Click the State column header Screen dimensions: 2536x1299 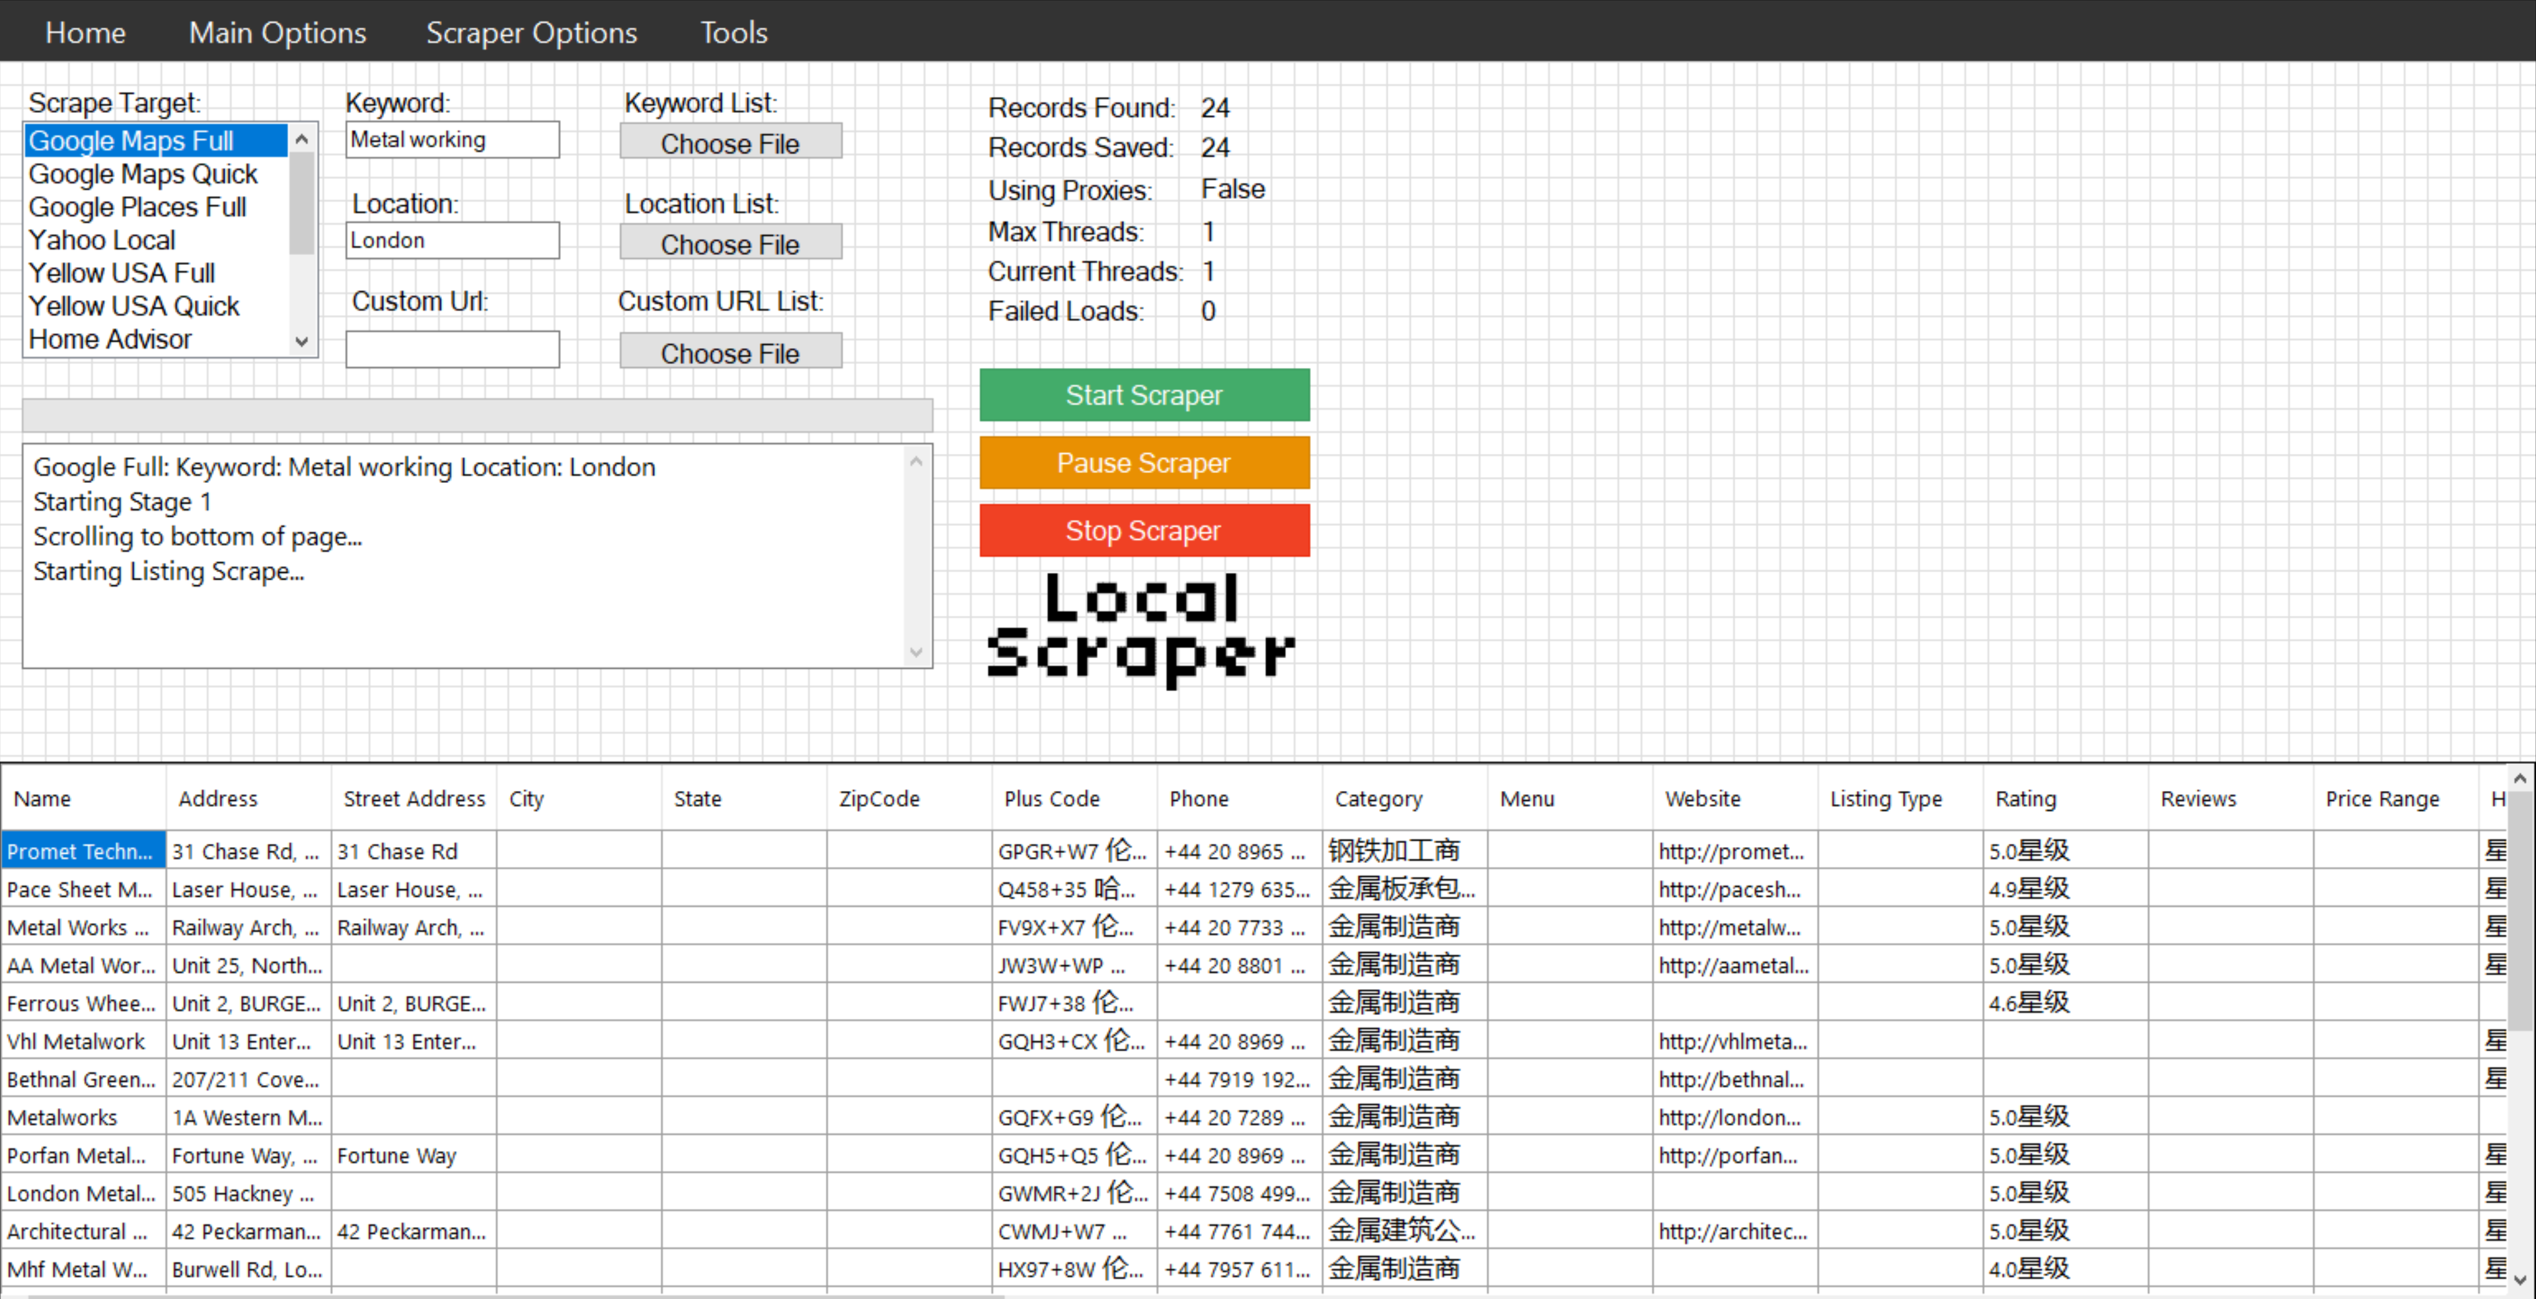pos(744,798)
